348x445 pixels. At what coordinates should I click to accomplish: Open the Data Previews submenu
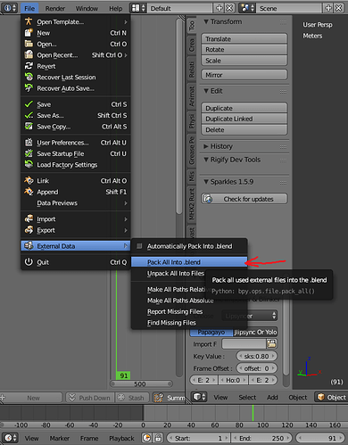tap(76, 203)
